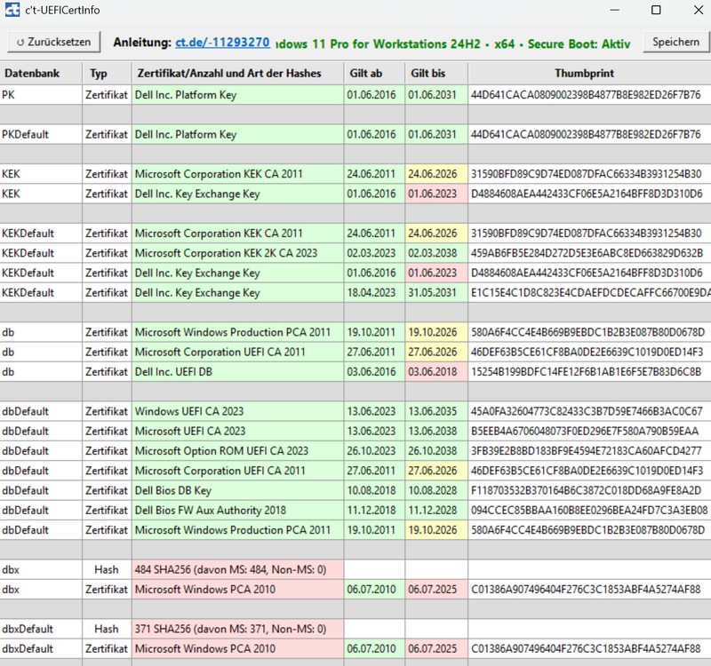Select Microsoft Windows Production PCA 2011 in db row
The height and width of the screenshot is (666, 711).
point(237,332)
